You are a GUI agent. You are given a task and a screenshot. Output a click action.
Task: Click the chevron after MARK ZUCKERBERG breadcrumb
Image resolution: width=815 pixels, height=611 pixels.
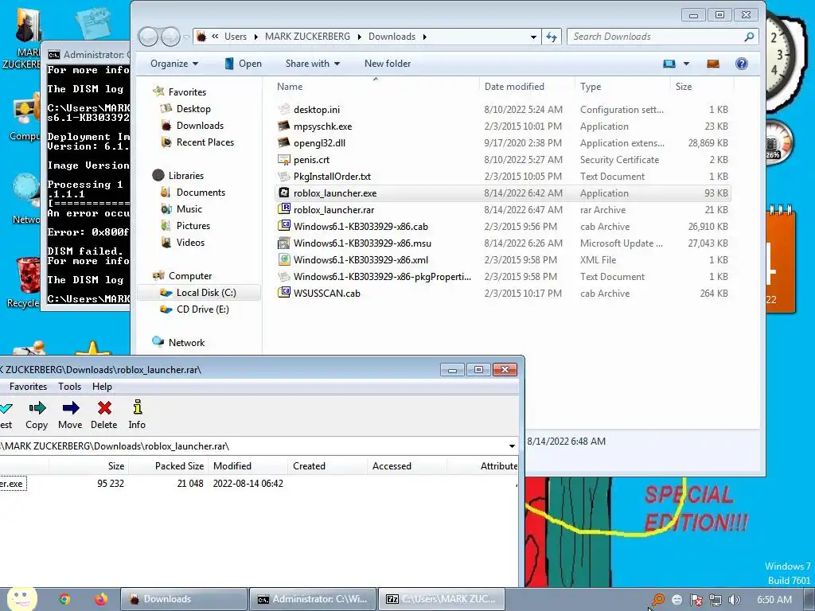359,37
